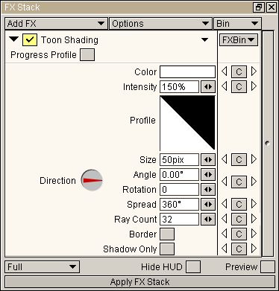Viewport: 279px width, 291px height.
Task: Disable the Toon Shading effect checkbox
Action: [30, 39]
